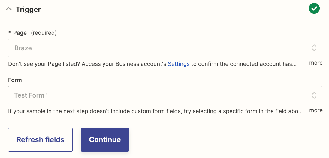
Task: Click the asterisk before the Page label
Action: pyautogui.click(x=10, y=33)
